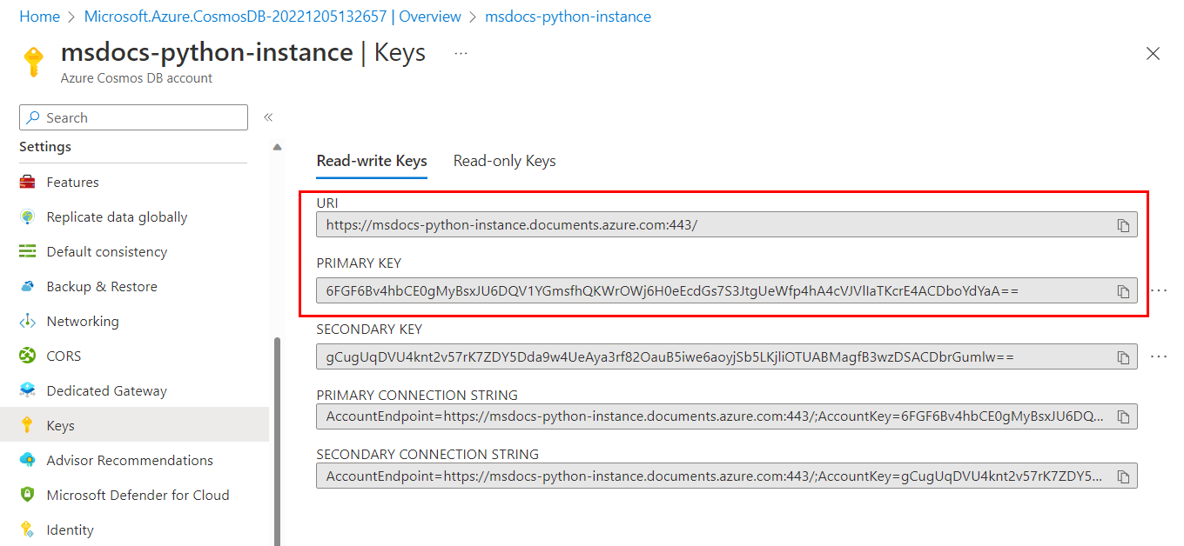This screenshot has height=546, width=1184.
Task: Open Features settings page
Action: [x=72, y=183]
